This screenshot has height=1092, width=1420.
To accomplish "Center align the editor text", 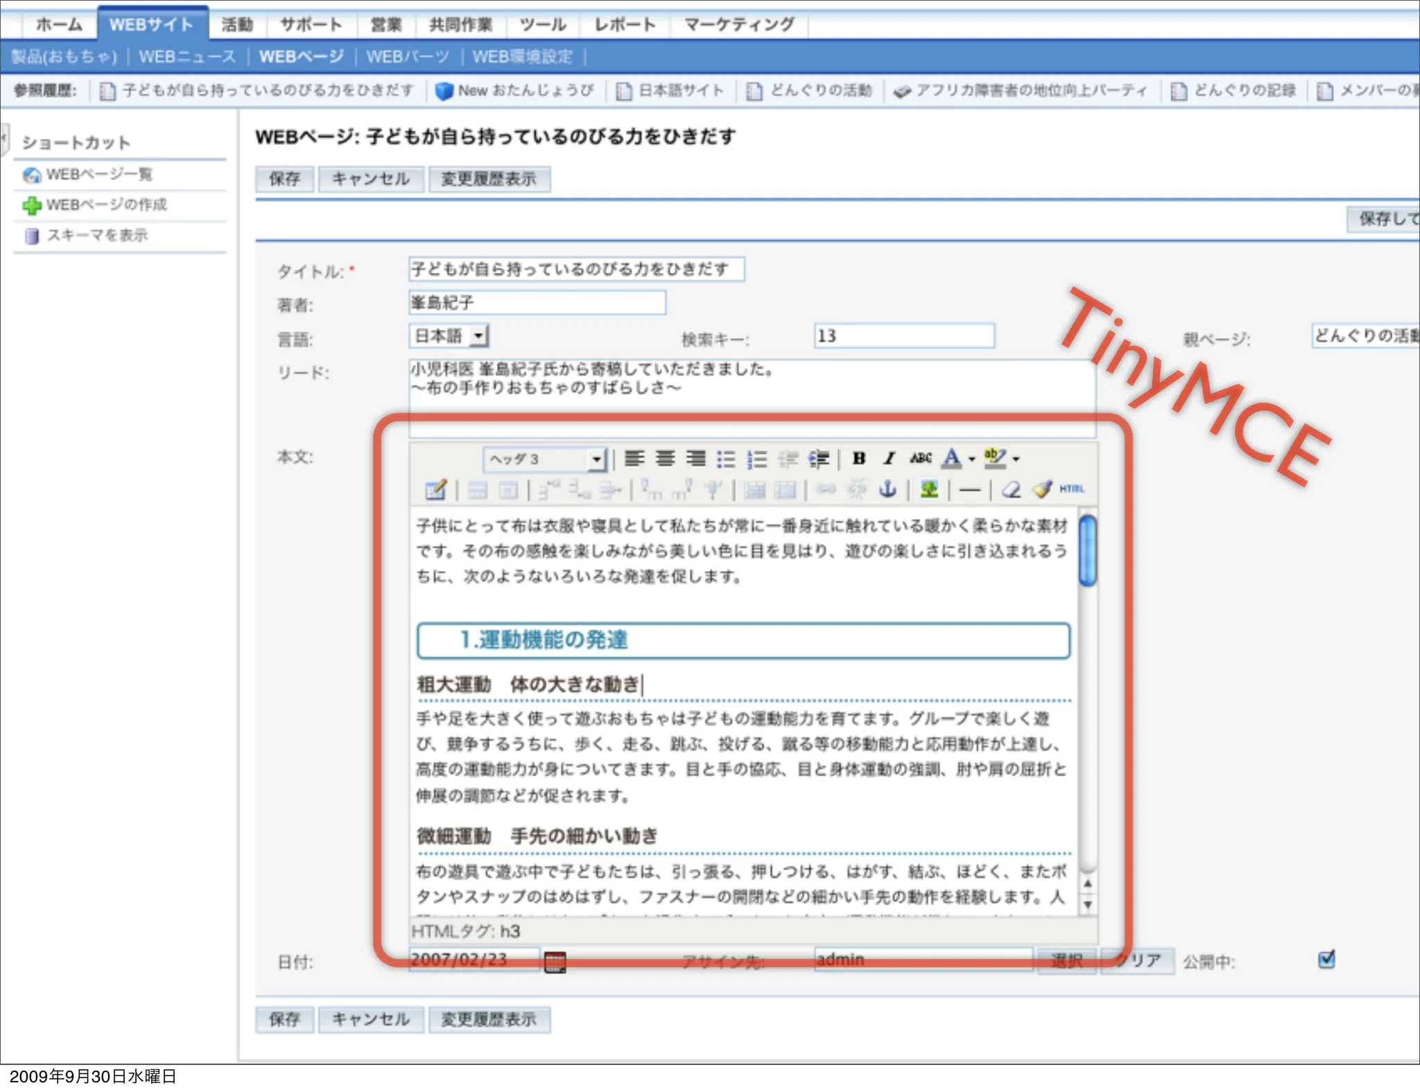I will [x=666, y=458].
